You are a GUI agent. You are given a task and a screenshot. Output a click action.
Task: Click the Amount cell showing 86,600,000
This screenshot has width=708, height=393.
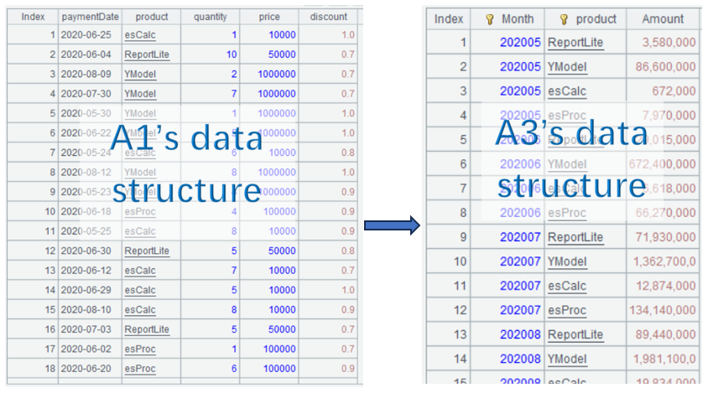click(663, 67)
